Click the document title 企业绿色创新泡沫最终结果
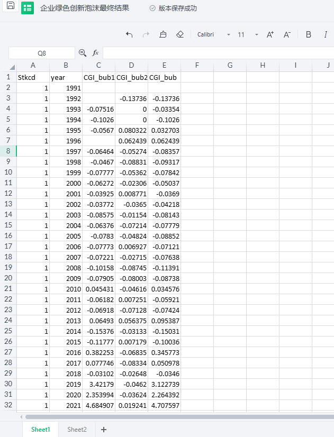 tap(85, 8)
